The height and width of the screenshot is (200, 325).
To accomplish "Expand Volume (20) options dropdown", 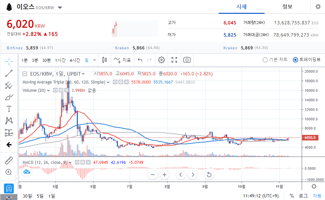I will pyautogui.click(x=48, y=90).
